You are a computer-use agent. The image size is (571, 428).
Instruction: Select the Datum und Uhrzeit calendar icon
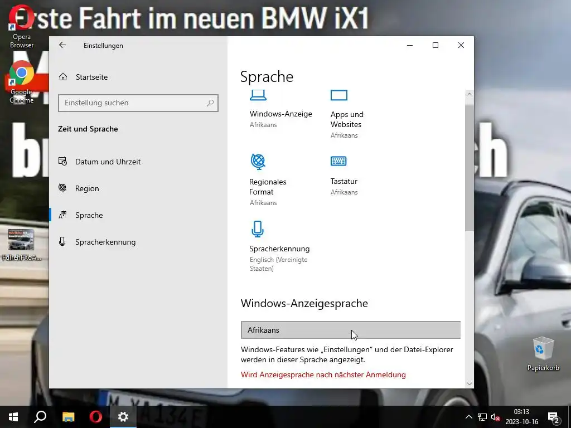pos(62,161)
